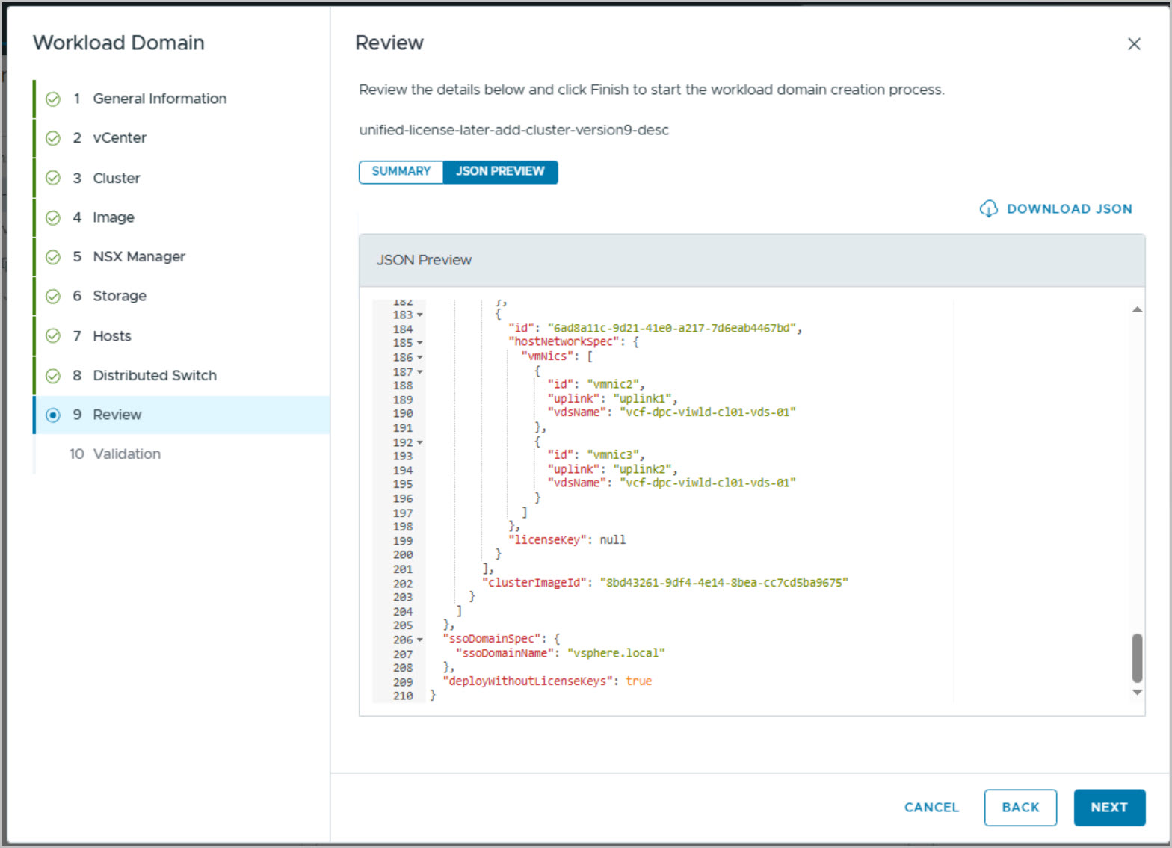
Task: Click the current-step circle icon beside Review
Action: pos(53,415)
